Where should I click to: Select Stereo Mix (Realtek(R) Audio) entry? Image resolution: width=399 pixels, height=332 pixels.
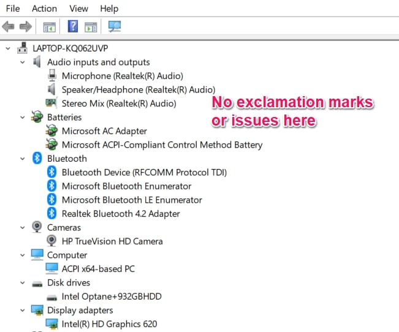pyautogui.click(x=119, y=104)
